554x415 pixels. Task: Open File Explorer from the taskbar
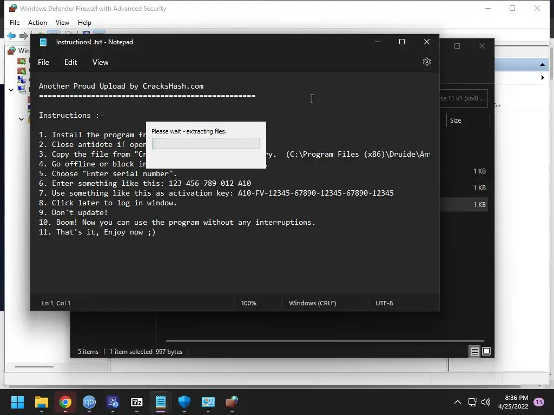pos(41,402)
